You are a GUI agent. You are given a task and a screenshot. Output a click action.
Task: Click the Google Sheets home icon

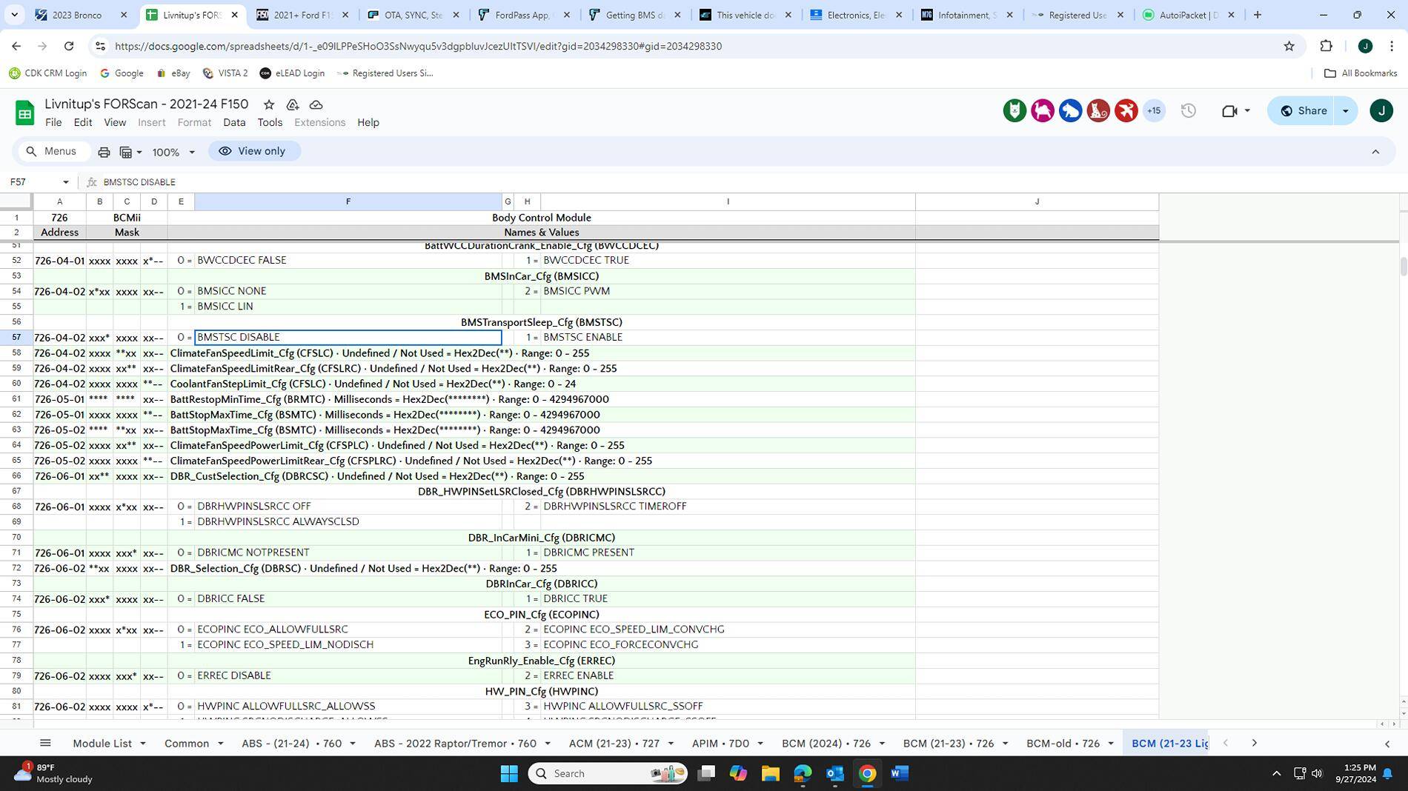[24, 113]
